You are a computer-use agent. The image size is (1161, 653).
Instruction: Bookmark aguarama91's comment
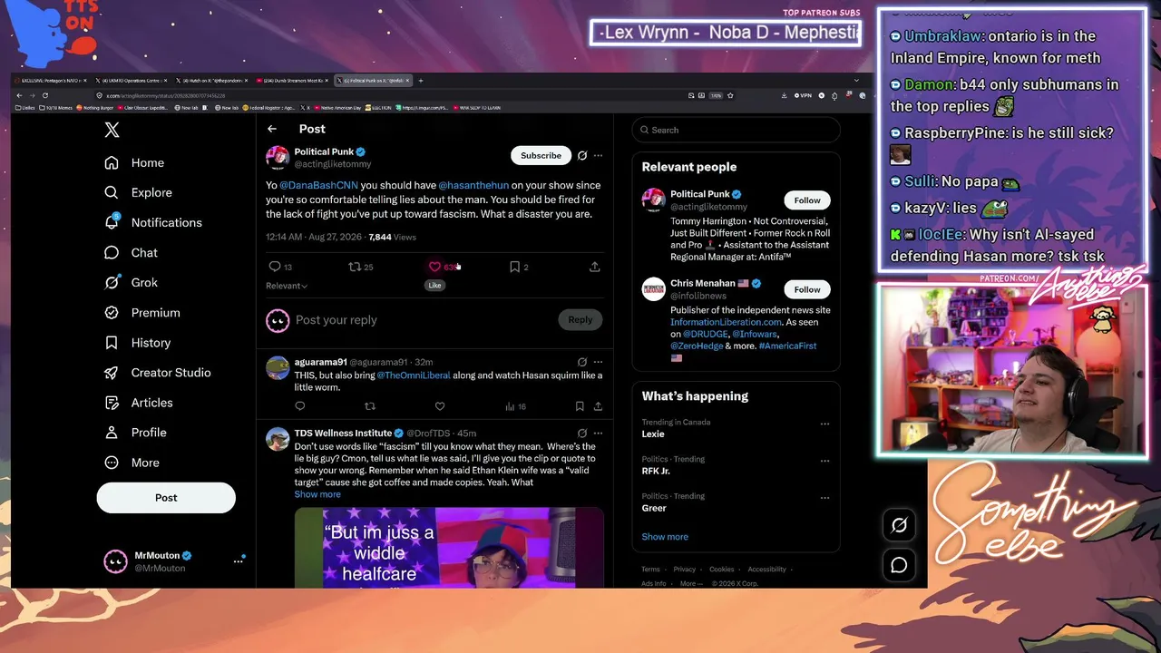tap(580, 406)
